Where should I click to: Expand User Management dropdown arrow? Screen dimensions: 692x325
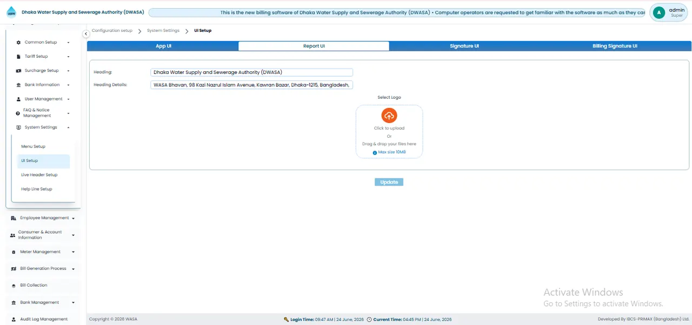[x=68, y=99]
